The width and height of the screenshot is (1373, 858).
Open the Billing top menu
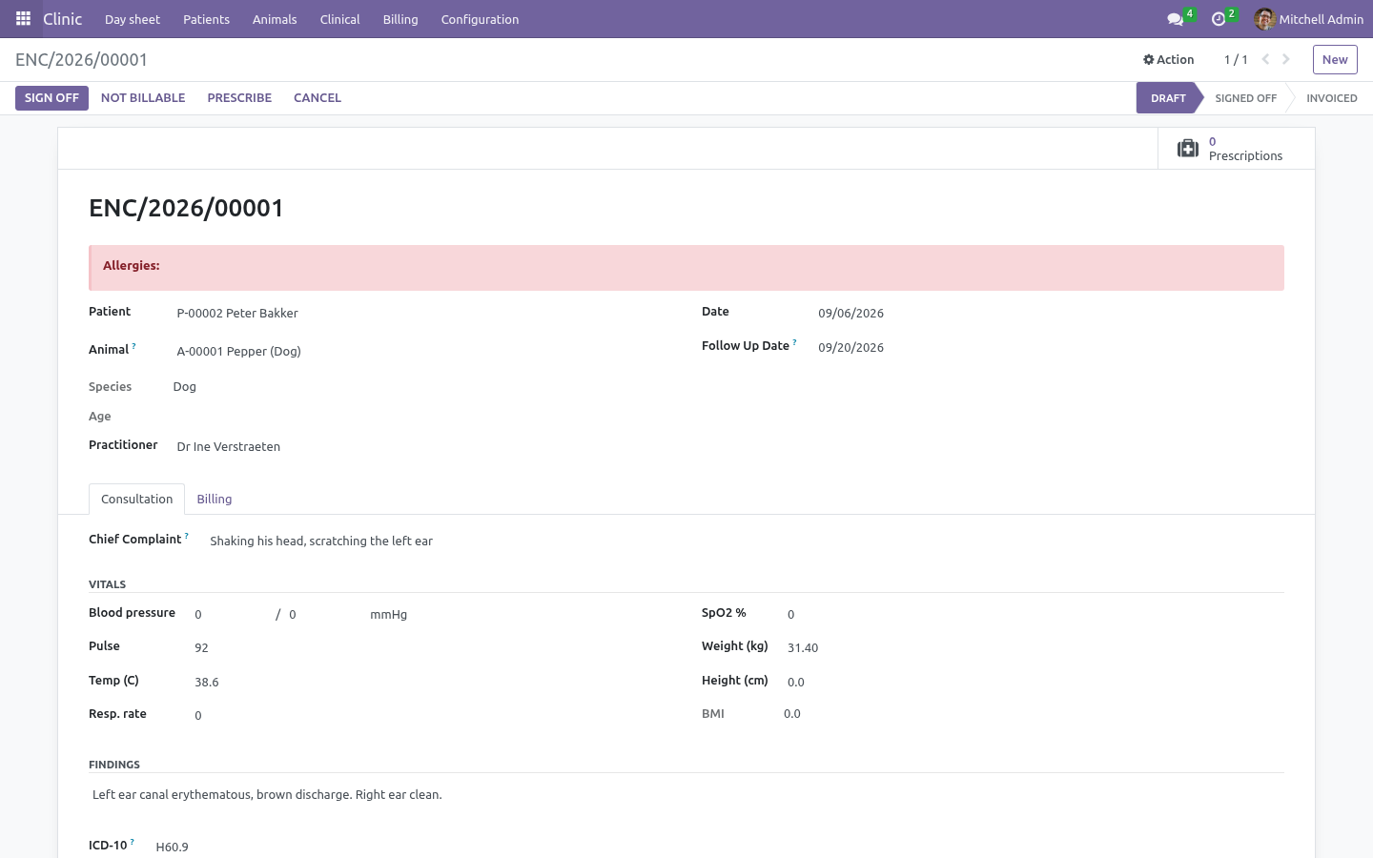pyautogui.click(x=400, y=19)
